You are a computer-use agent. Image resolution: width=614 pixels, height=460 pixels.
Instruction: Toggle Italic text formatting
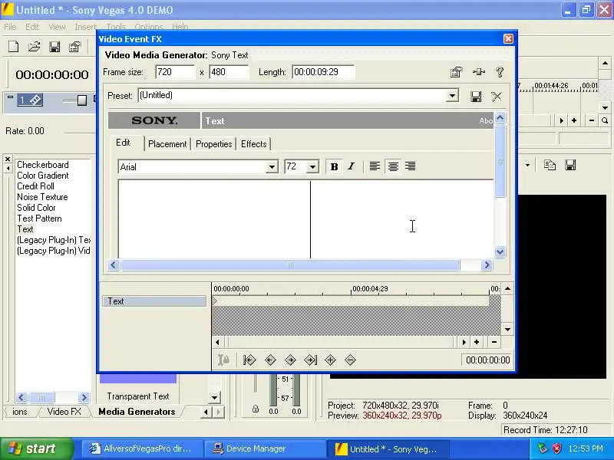(352, 166)
